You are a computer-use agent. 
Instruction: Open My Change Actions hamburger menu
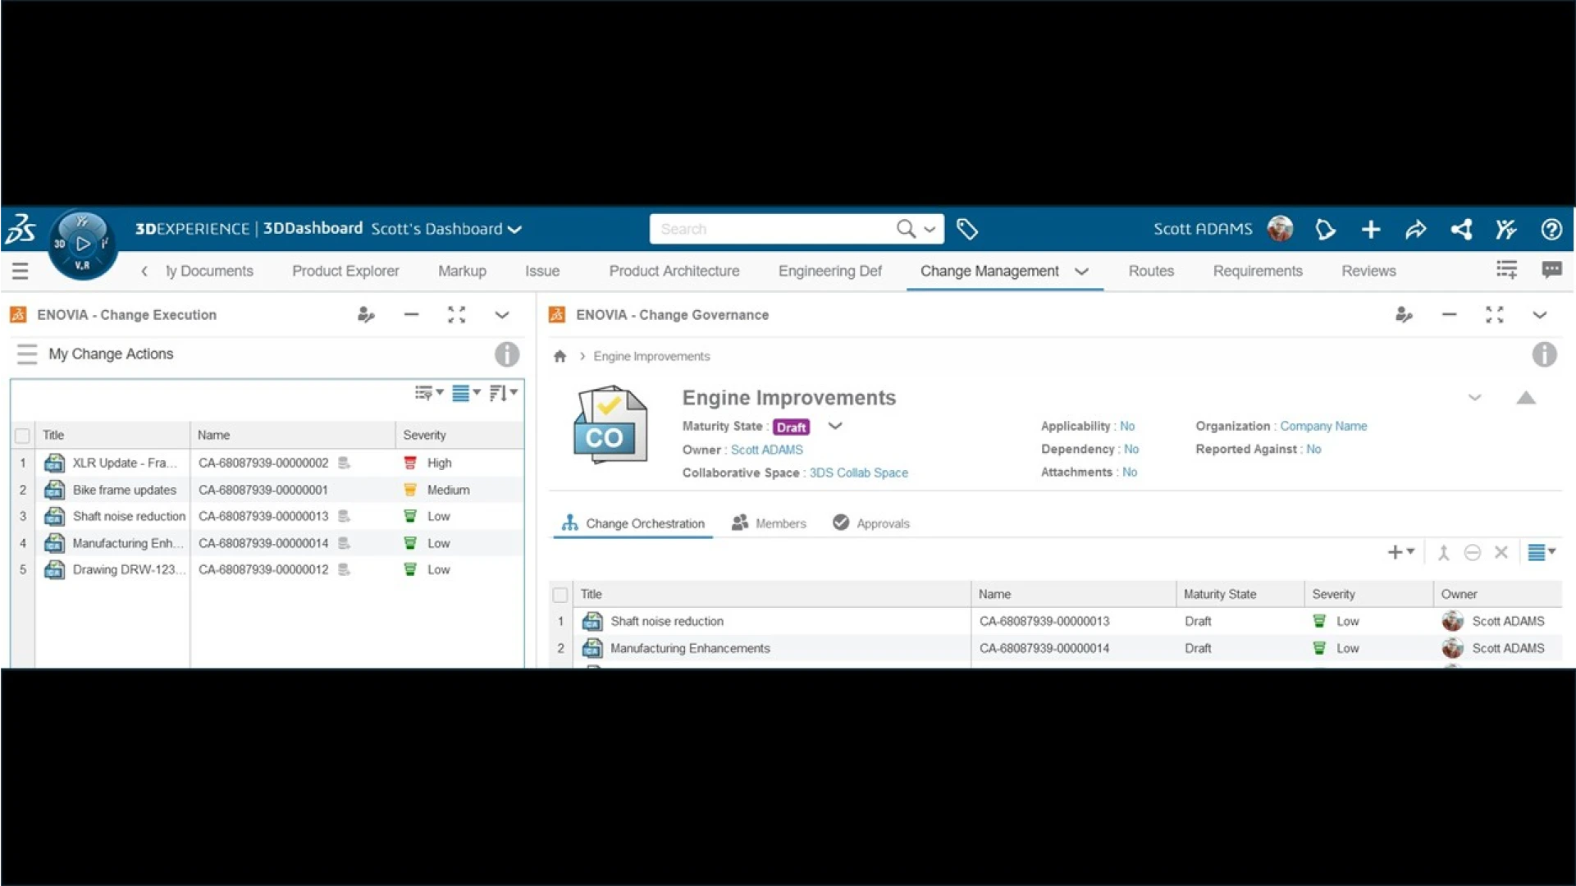tap(27, 354)
